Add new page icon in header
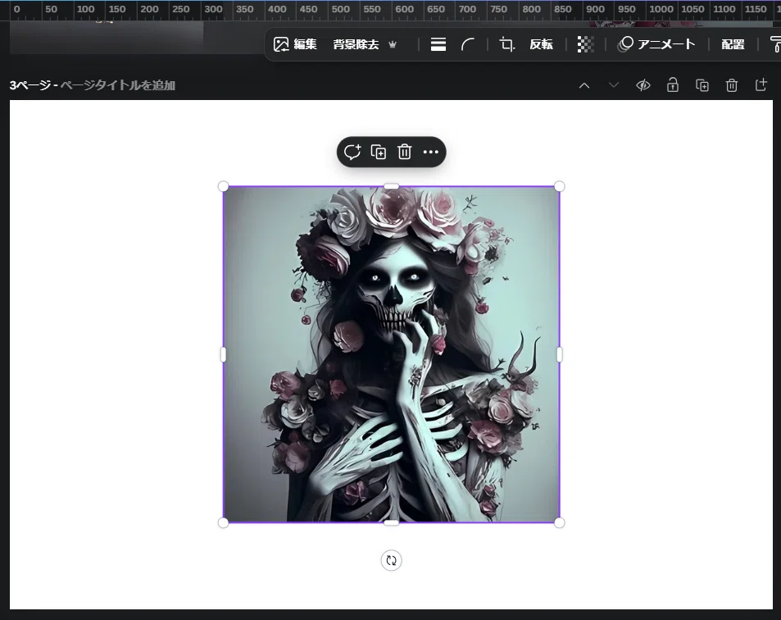 pyautogui.click(x=761, y=84)
